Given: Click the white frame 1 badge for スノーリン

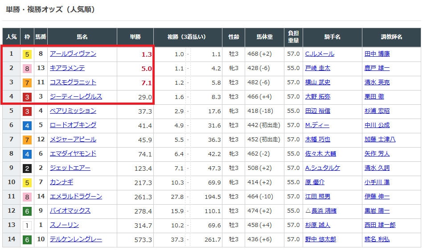Looking at the screenshot, I should pos(27,225).
